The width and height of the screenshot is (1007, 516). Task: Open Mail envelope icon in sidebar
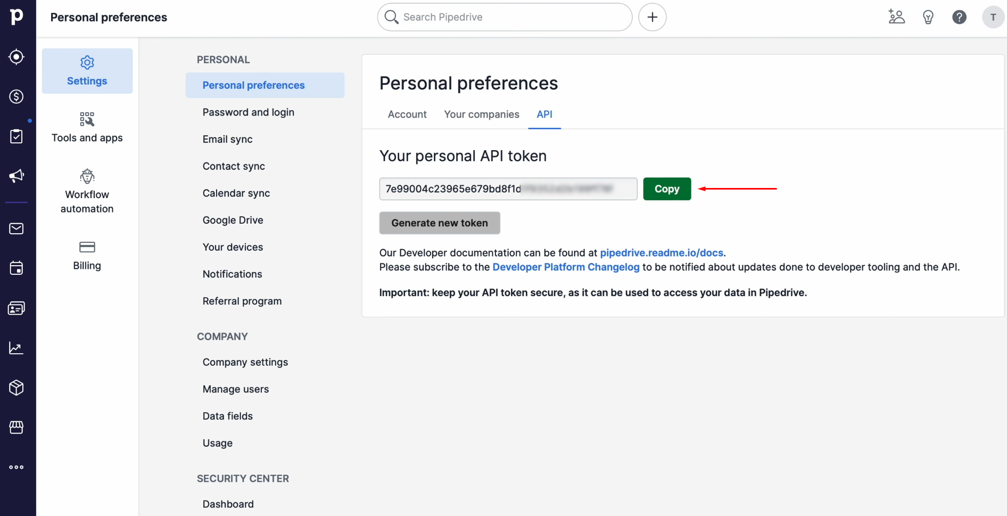(16, 228)
